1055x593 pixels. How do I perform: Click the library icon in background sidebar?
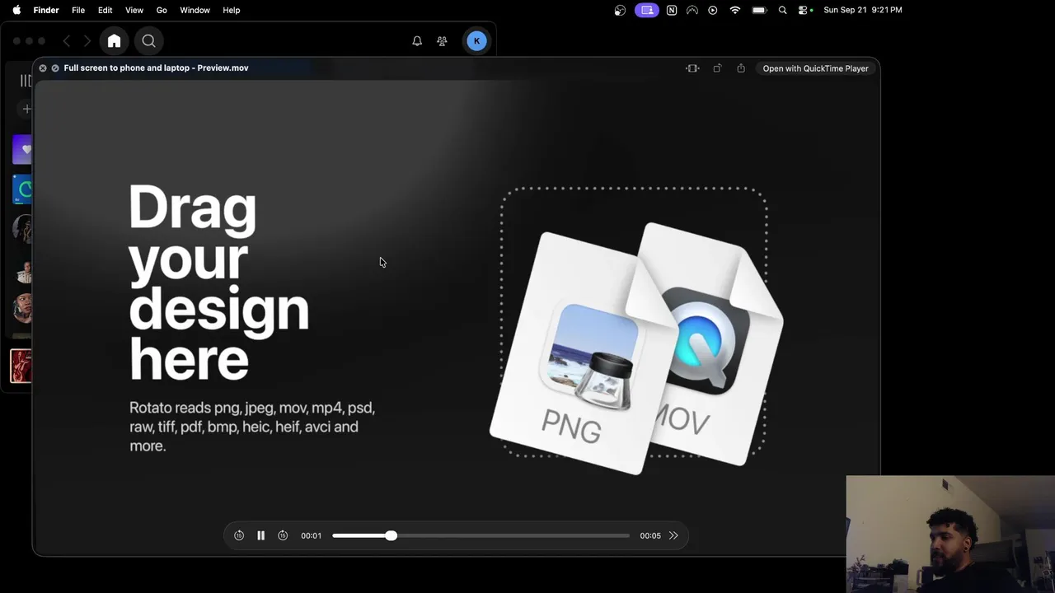(26, 80)
